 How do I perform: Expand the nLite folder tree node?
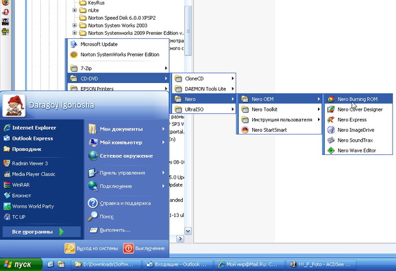point(75,11)
